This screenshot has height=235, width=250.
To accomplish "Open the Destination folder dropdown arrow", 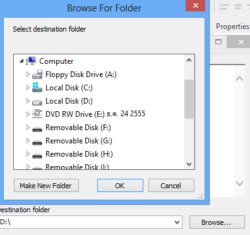I will 177,222.
